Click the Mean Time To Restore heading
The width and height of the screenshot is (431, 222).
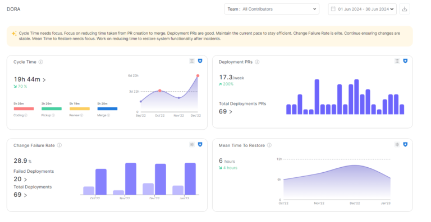[242, 145]
